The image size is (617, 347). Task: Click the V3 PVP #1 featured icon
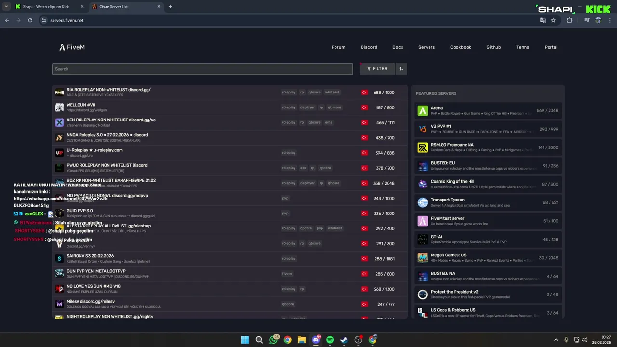423,129
